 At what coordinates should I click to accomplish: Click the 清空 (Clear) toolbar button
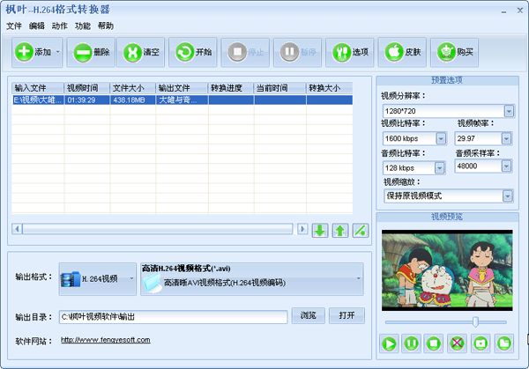coord(141,52)
